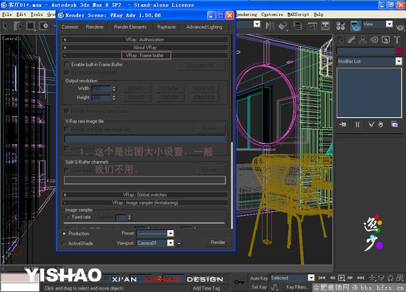Image resolution: width=406 pixels, height=292 pixels.
Task: Toggle the Split G-Buffer save checkbox
Action: [67, 170]
